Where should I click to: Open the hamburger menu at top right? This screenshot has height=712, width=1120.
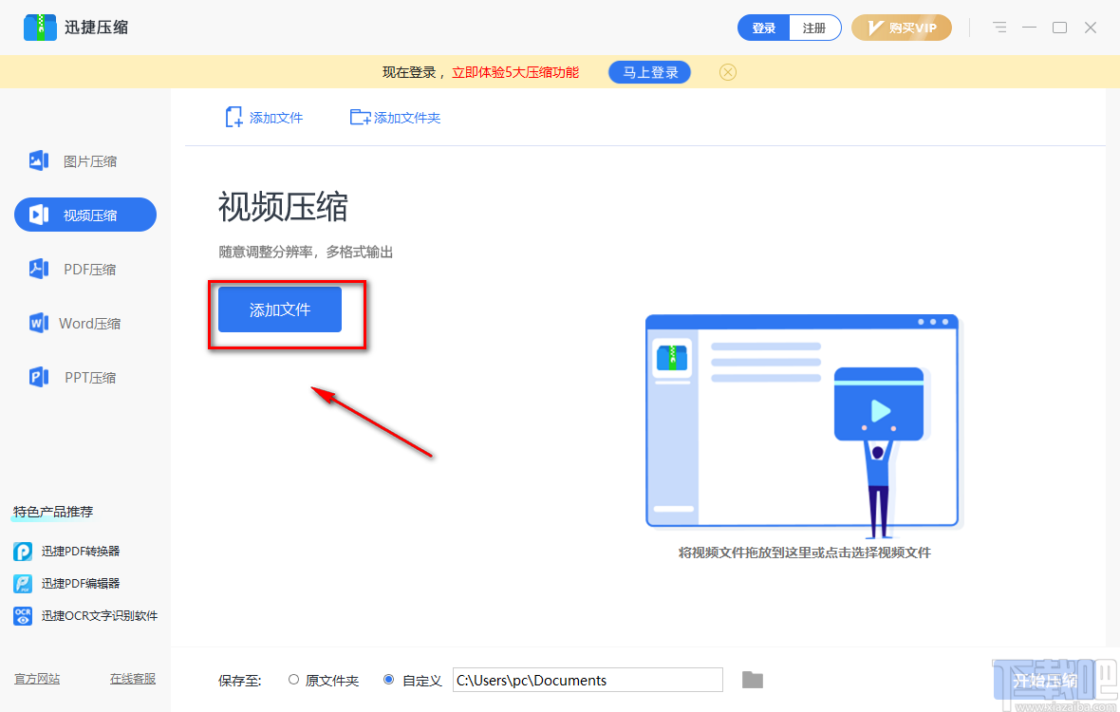coord(999,28)
